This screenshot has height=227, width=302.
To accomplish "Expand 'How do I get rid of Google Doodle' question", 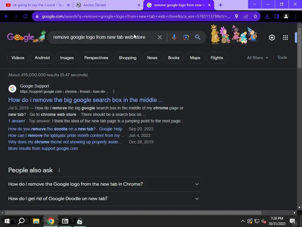I will tap(104, 199).
